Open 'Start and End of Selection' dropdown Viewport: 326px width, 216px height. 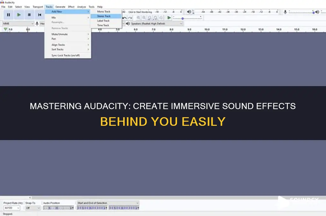click(108, 203)
